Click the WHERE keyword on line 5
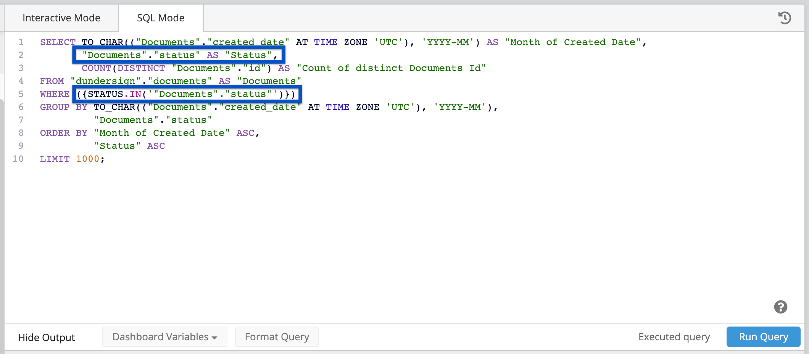This screenshot has height=354, width=809. coord(55,94)
